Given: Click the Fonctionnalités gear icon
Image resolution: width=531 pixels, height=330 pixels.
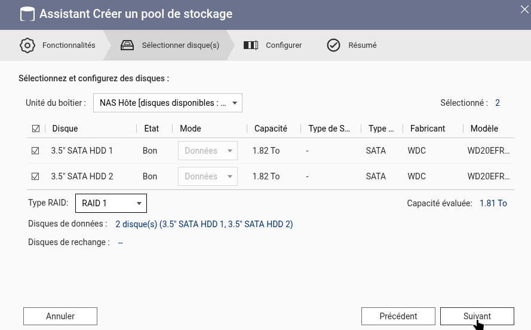Looking at the screenshot, I should click(27, 45).
